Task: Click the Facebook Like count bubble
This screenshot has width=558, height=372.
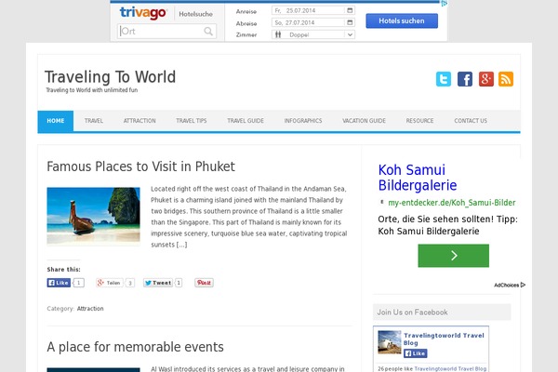Action: coord(79,283)
